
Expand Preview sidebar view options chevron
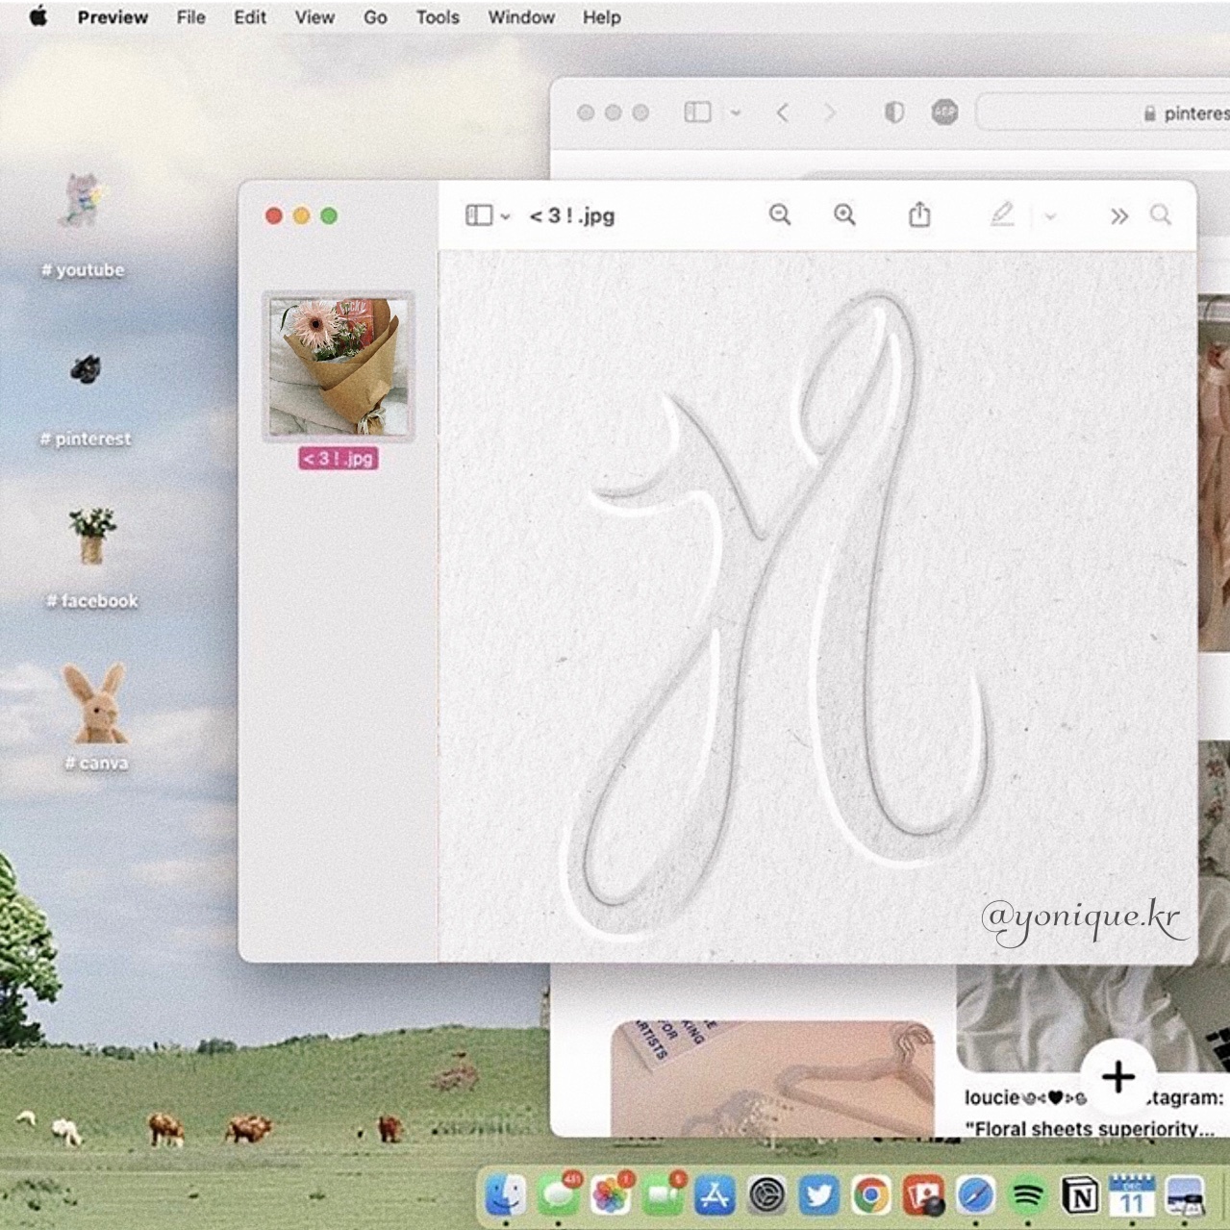click(506, 216)
